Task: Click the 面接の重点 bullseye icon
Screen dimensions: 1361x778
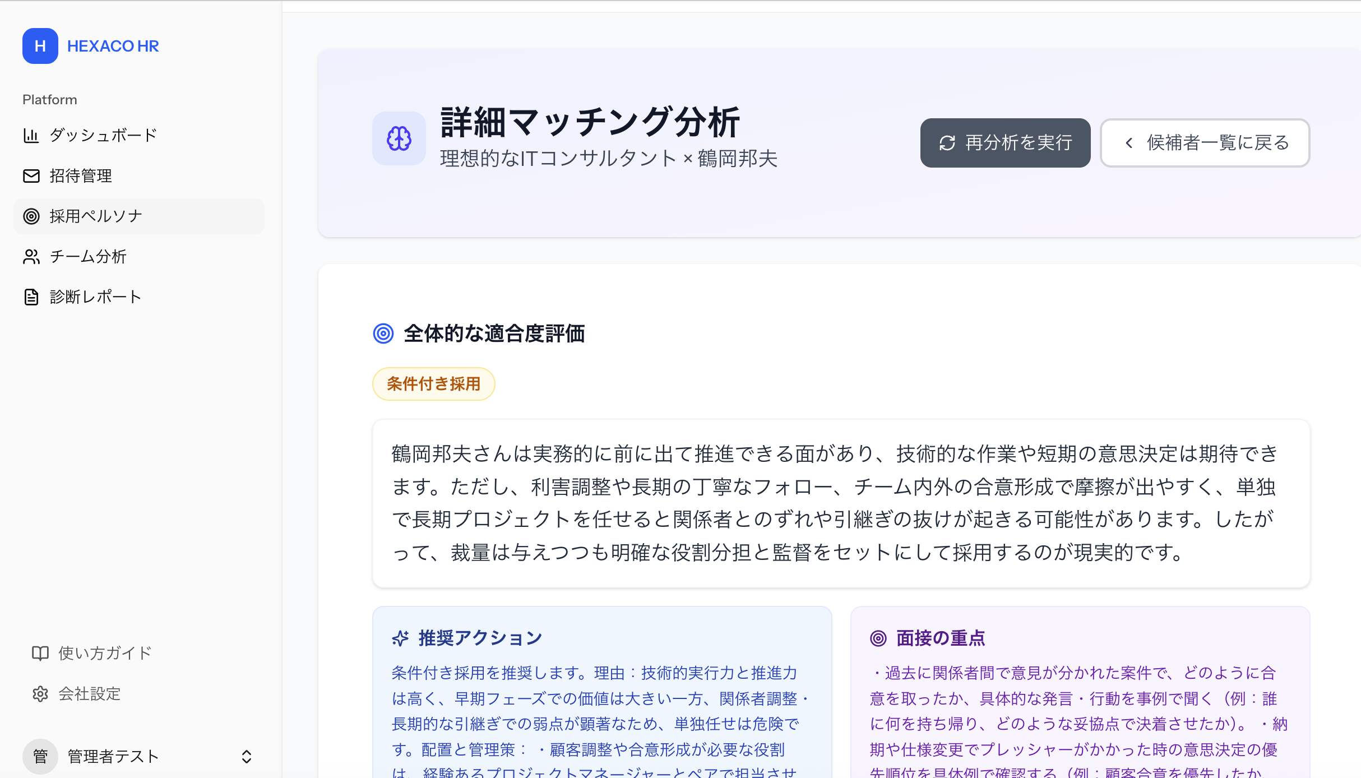Action: (878, 638)
